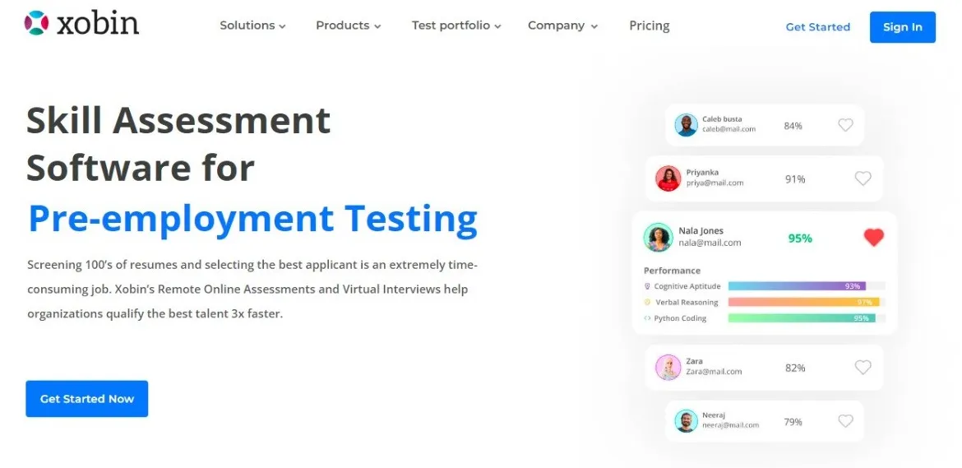
Task: Click the Get Started header link
Action: point(818,27)
